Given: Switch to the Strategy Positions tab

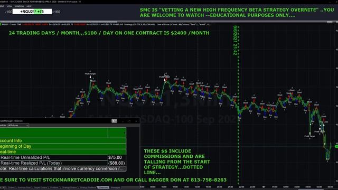Looking at the screenshot, I should [x=88, y=188].
